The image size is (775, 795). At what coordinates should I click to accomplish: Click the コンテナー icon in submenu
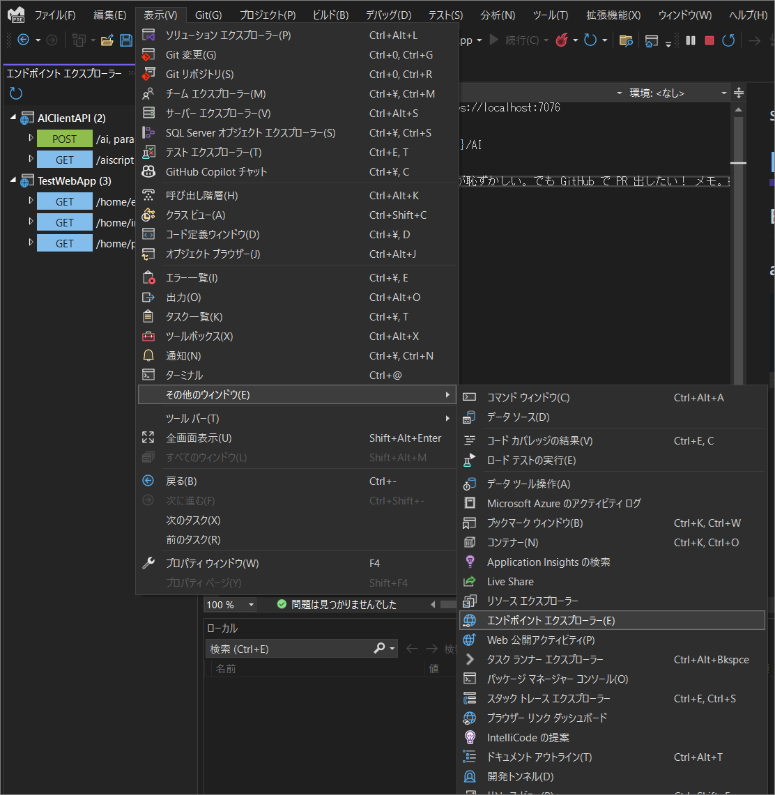(x=470, y=543)
